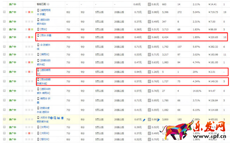Click red indicator square in [雨伞 折叠] row
Image resolution: width=230 pixels, height=144 pixels.
click(x=29, y=37)
